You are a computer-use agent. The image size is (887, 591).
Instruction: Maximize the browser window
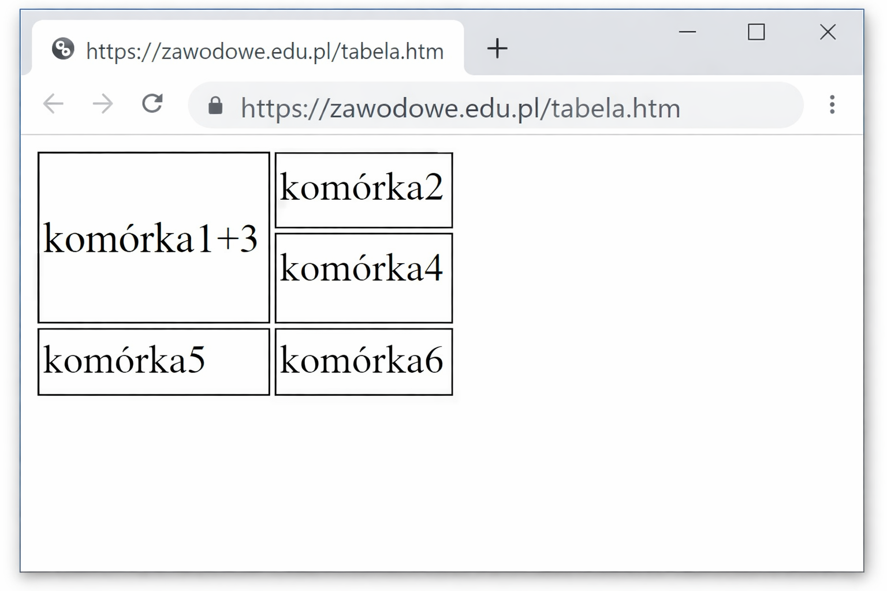pos(756,32)
